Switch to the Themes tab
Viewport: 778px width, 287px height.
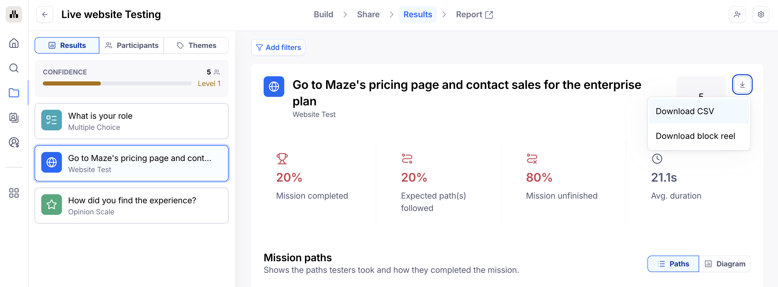tap(196, 45)
